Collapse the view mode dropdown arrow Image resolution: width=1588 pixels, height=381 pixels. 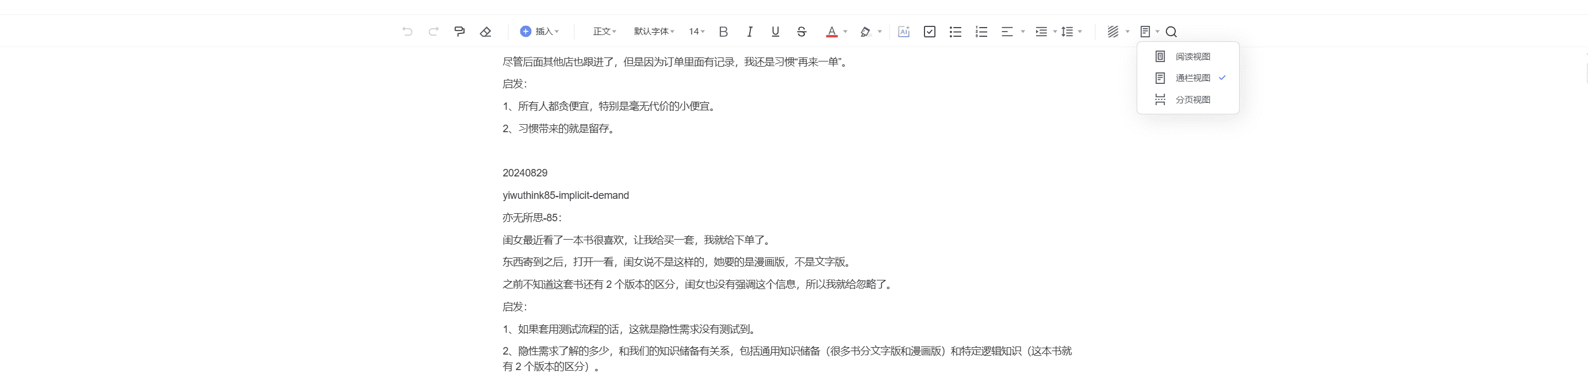(1158, 32)
